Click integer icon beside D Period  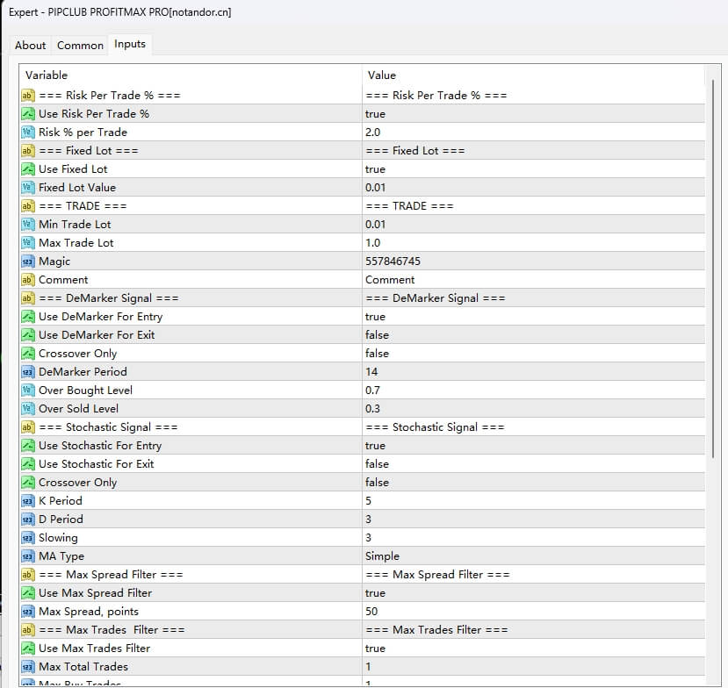28,520
